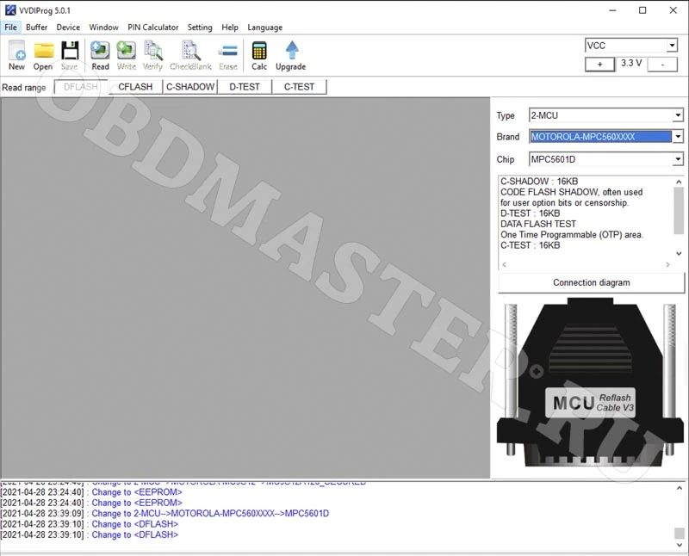Click the Erase toolbar icon
689x556 pixels.
228,55
